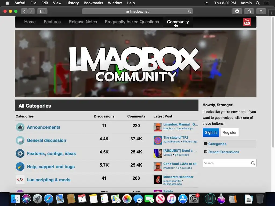The width and height of the screenshot is (275, 206).
Task: Click the Register button
Action: [x=229, y=133]
